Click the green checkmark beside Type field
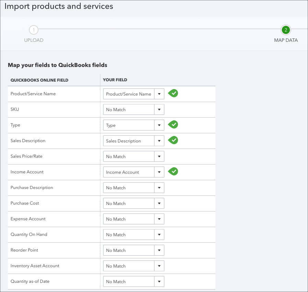 pos(173,125)
